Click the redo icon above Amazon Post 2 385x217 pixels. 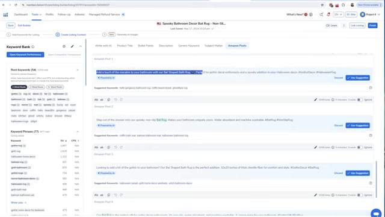click(122, 99)
